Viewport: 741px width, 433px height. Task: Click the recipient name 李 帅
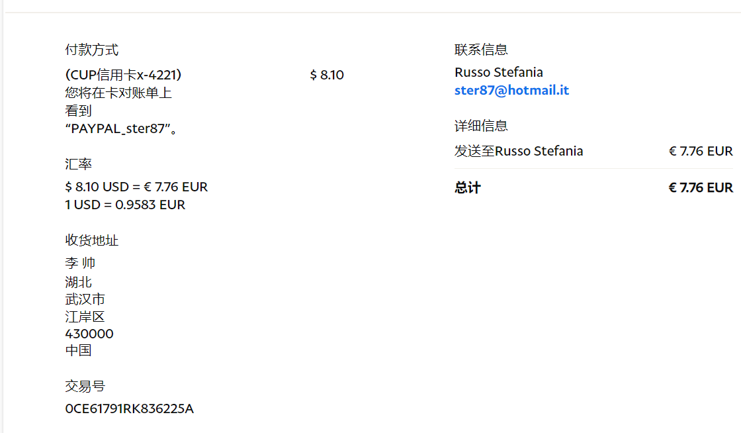(x=80, y=263)
